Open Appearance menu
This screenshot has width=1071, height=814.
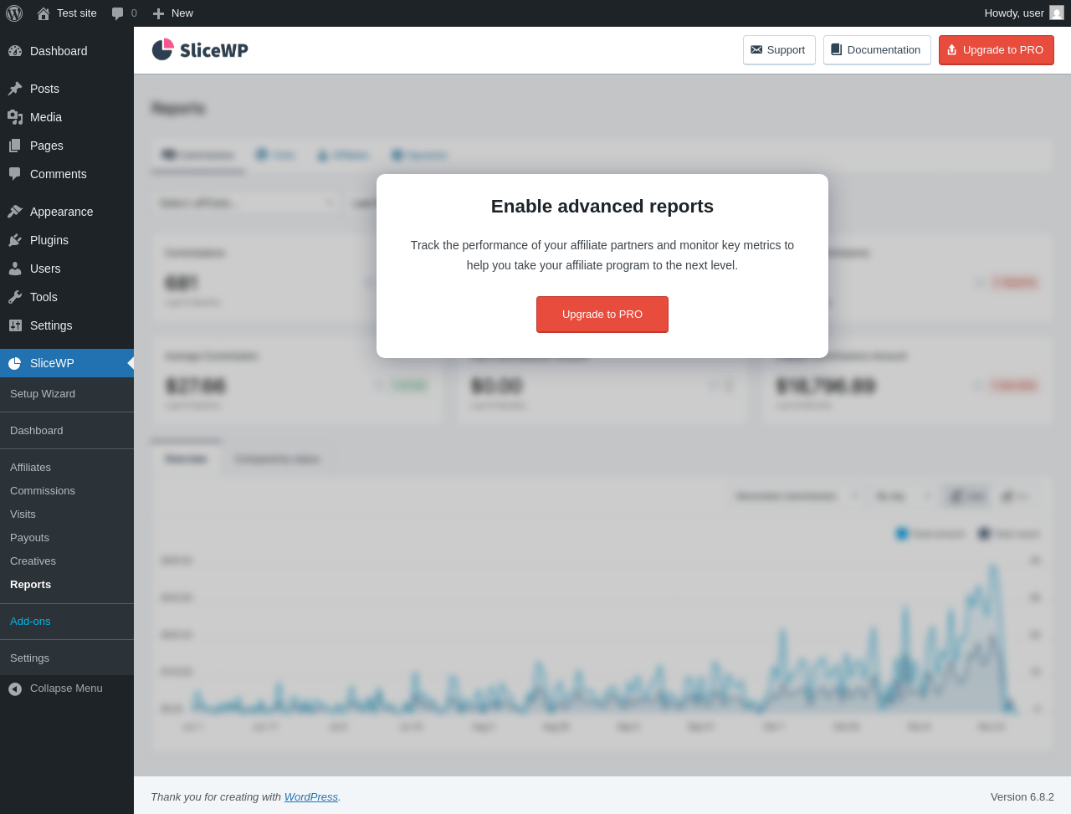pos(67,212)
